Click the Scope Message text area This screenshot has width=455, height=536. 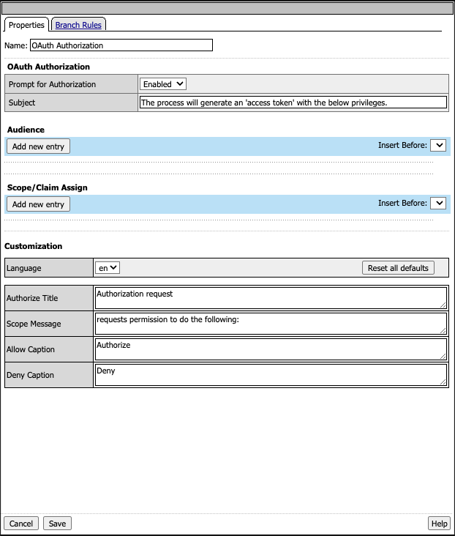[x=271, y=324]
